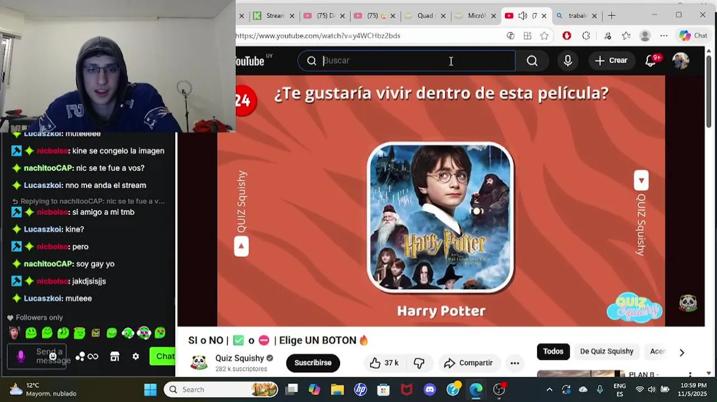Expand next filter chips with right chevron

point(682,352)
